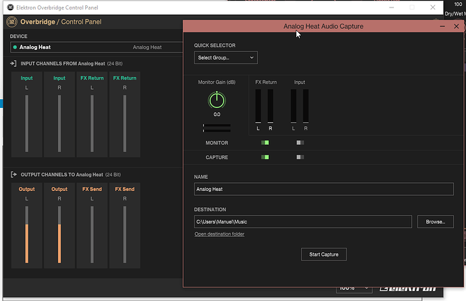
Task: Toggle Capture for FX Return
Action: pos(265,157)
